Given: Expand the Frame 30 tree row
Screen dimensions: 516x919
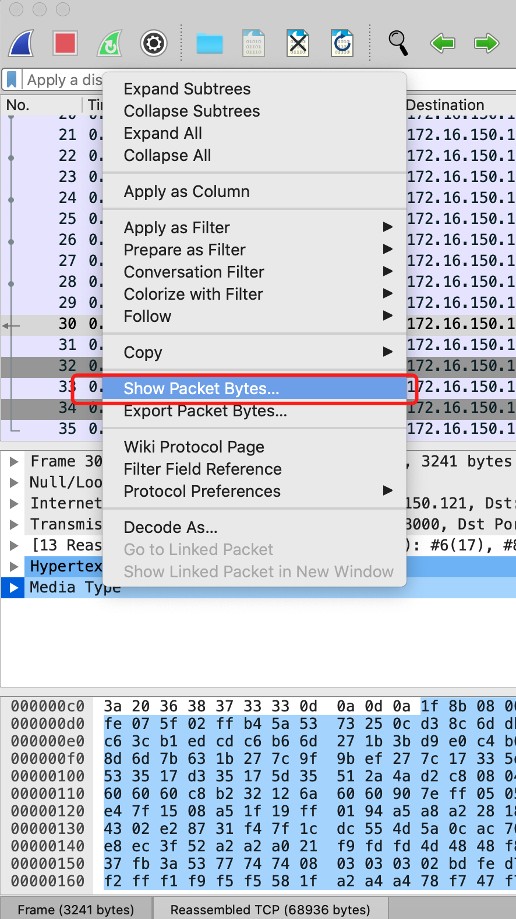Looking at the screenshot, I should [13, 462].
